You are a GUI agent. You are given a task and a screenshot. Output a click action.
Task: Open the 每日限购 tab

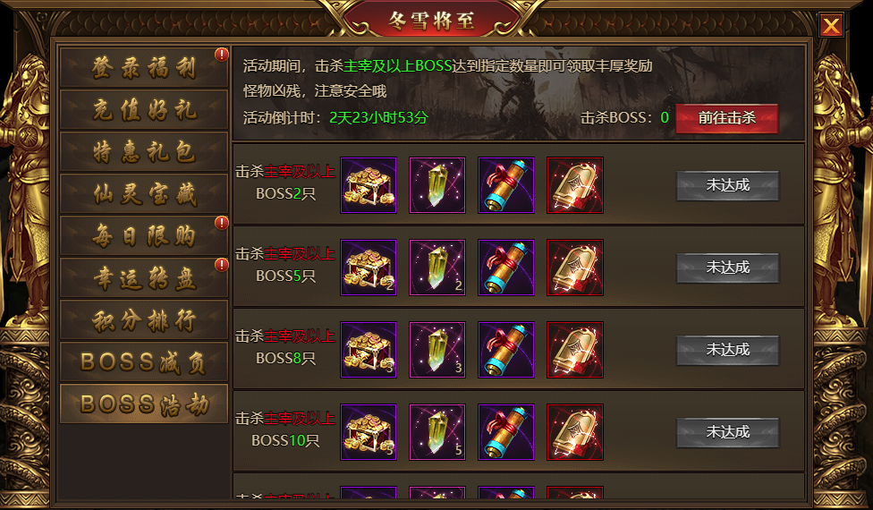click(x=144, y=236)
